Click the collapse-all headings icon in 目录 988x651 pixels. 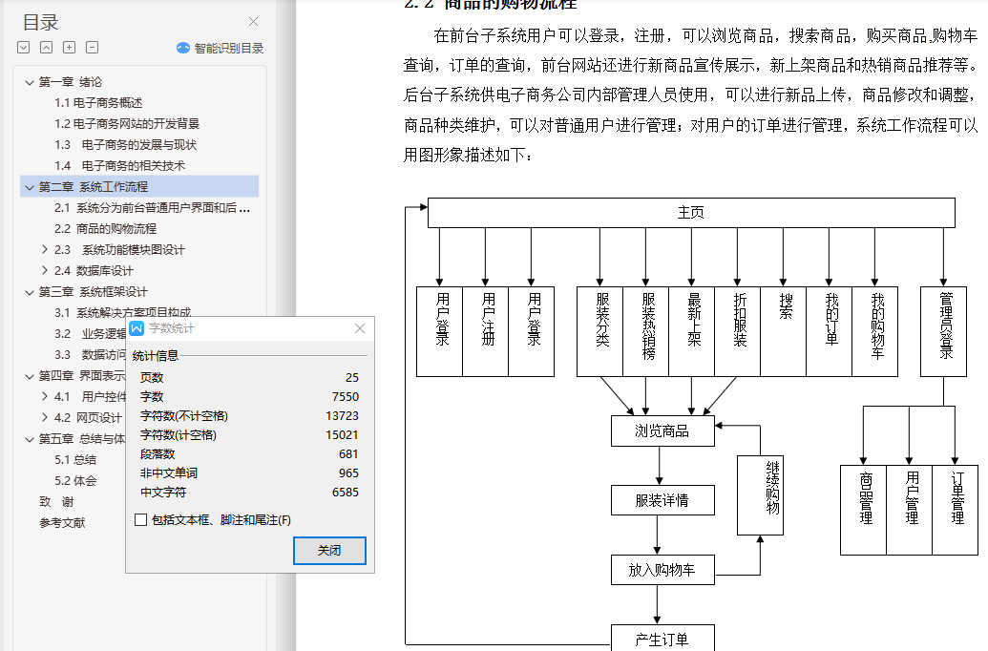46,48
